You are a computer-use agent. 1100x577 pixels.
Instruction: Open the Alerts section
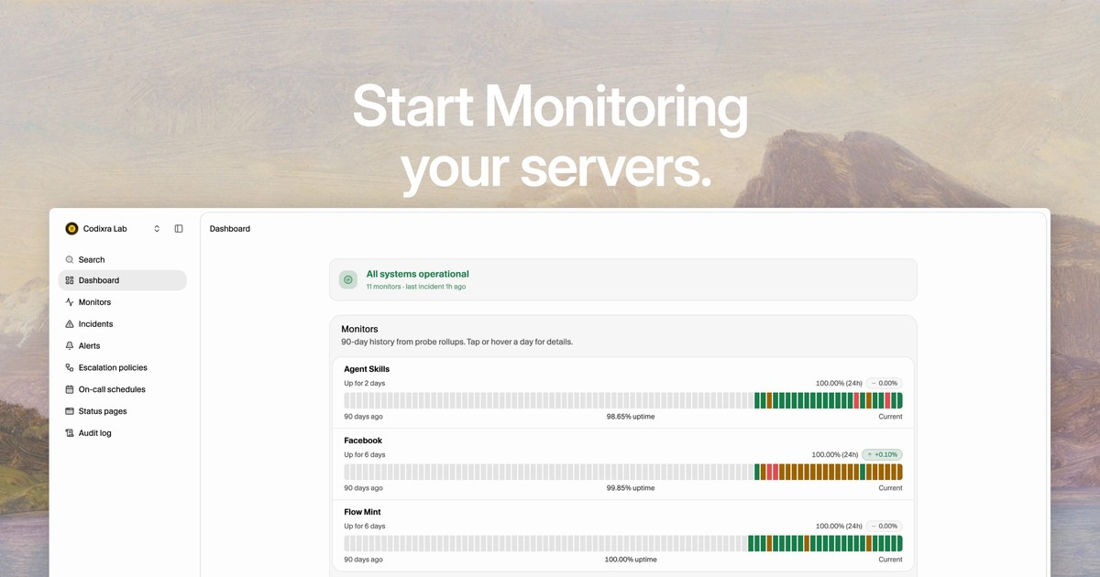click(122, 346)
